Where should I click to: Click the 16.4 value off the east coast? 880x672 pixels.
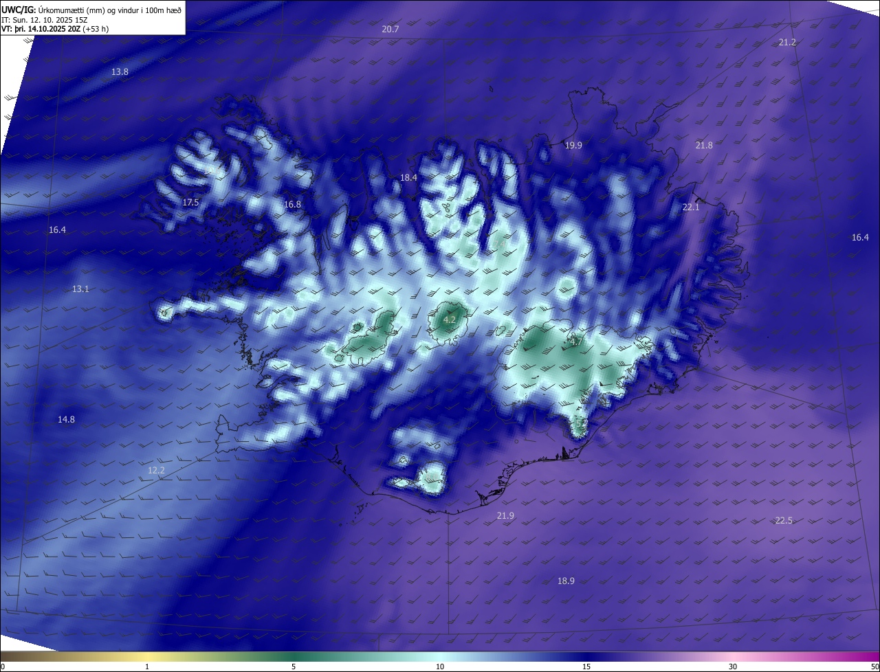pos(860,238)
